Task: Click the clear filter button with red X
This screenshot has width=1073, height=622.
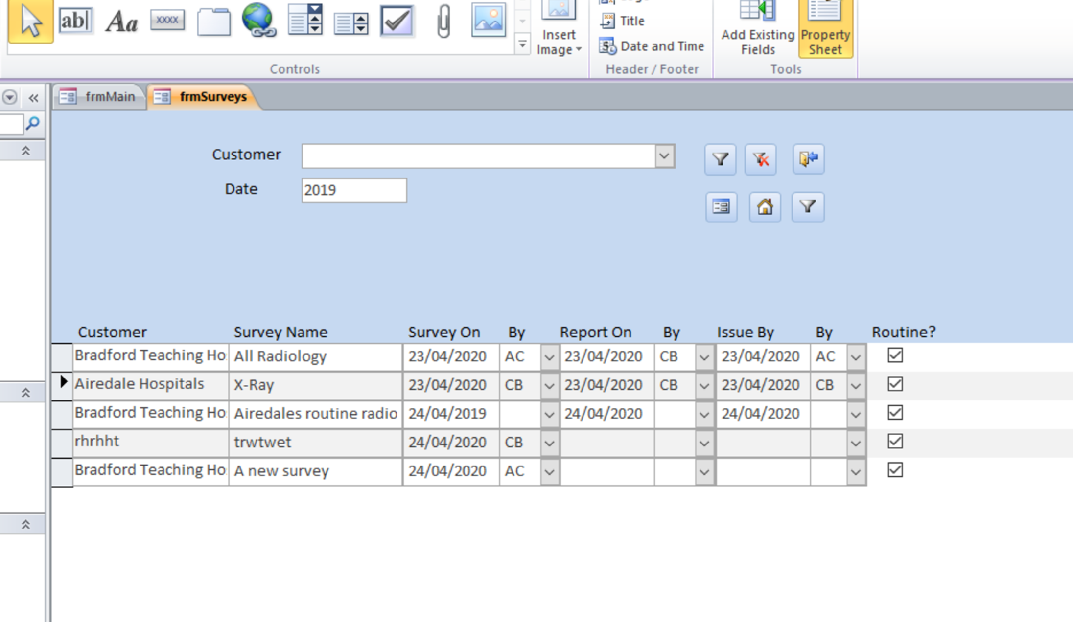Action: click(760, 159)
